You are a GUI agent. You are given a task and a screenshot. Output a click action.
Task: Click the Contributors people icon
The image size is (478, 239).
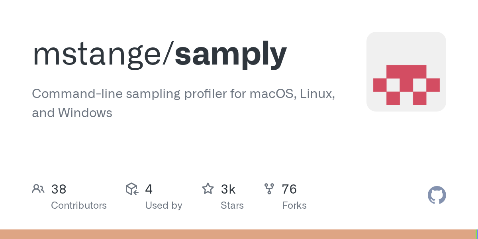click(38, 189)
